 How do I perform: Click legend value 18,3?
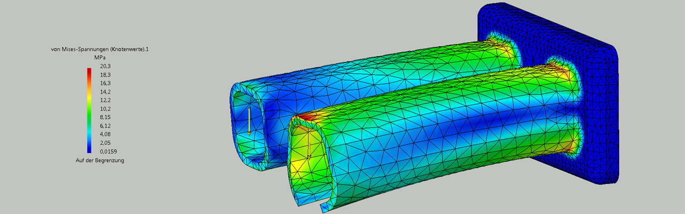pyautogui.click(x=105, y=75)
